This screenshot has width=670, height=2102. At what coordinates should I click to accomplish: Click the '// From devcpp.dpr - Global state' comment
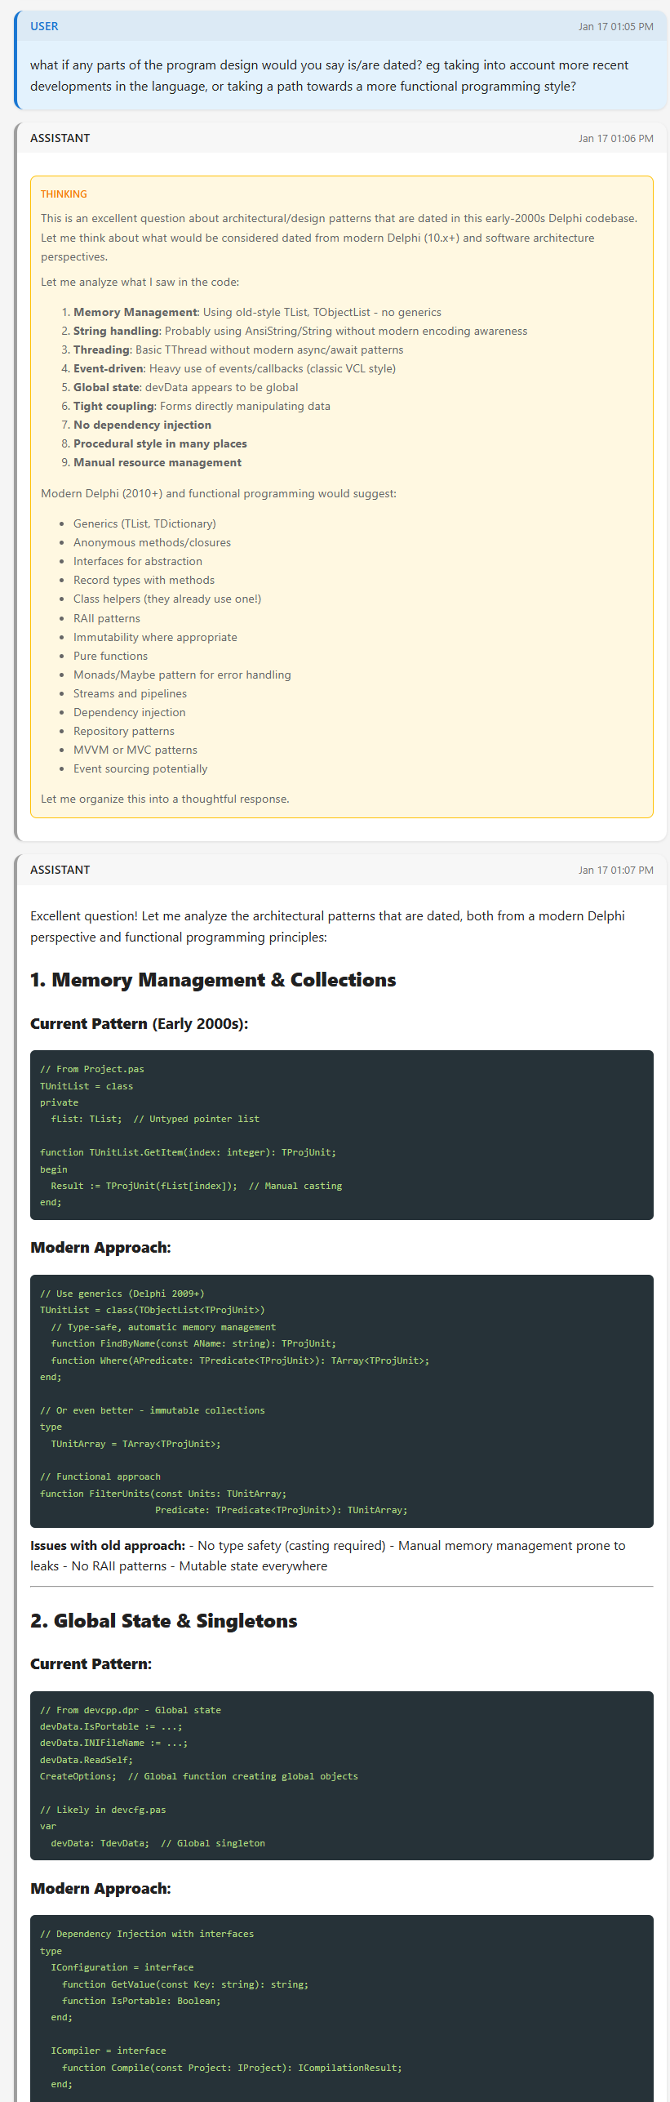[131, 1710]
